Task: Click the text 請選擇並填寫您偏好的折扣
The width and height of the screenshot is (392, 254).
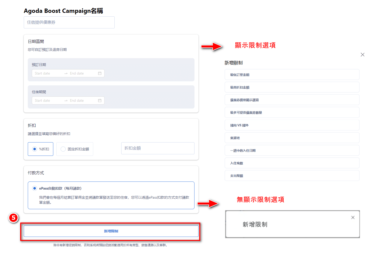Action: [x=49, y=134]
